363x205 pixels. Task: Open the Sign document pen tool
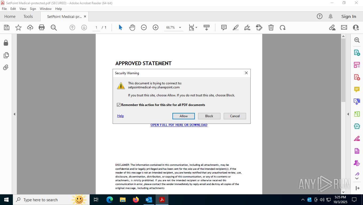tap(247, 27)
